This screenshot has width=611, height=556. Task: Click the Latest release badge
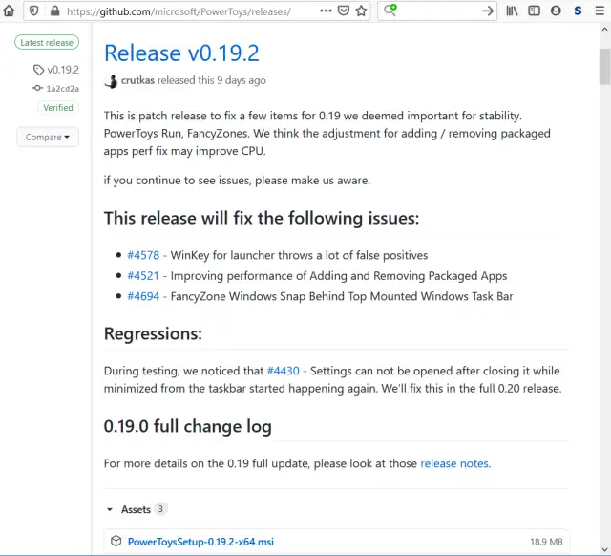click(x=47, y=42)
